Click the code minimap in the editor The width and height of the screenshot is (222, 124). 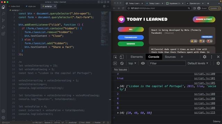point(105,28)
